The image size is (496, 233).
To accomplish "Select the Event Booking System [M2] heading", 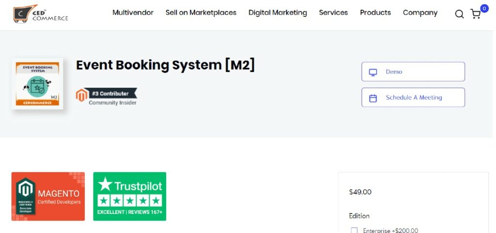I will tap(165, 65).
